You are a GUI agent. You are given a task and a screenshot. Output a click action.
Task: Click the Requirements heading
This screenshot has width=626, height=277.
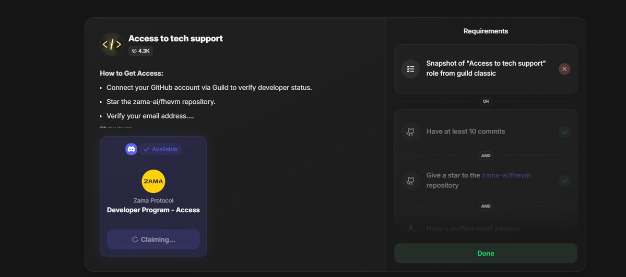tap(486, 31)
